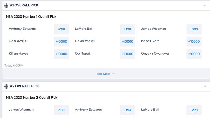This screenshot has width=210, height=118.
Task: Choose Anthony Edwards +194 for second pick
Action: [128, 110]
